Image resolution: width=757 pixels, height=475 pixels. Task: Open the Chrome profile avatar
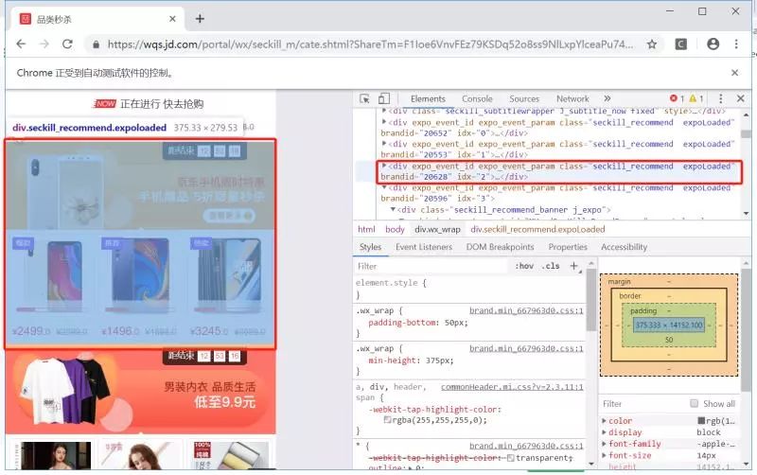click(x=713, y=44)
